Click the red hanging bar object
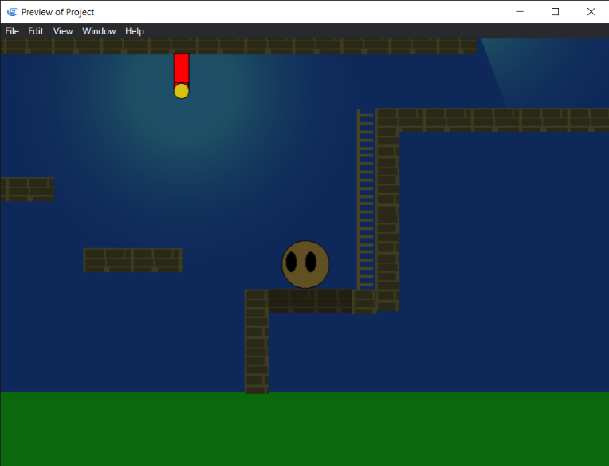 click(182, 69)
